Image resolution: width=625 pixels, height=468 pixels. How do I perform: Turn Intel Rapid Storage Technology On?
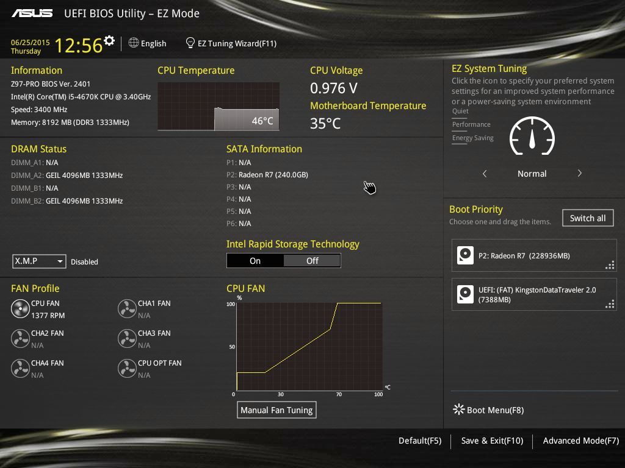pyautogui.click(x=255, y=261)
